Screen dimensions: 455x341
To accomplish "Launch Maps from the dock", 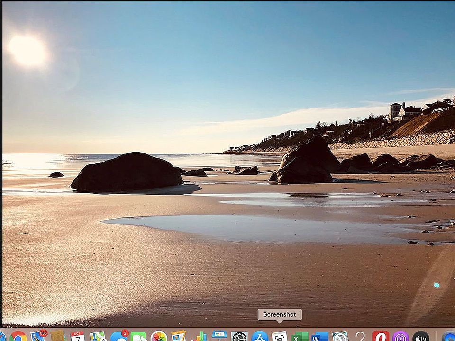I will (98, 337).
